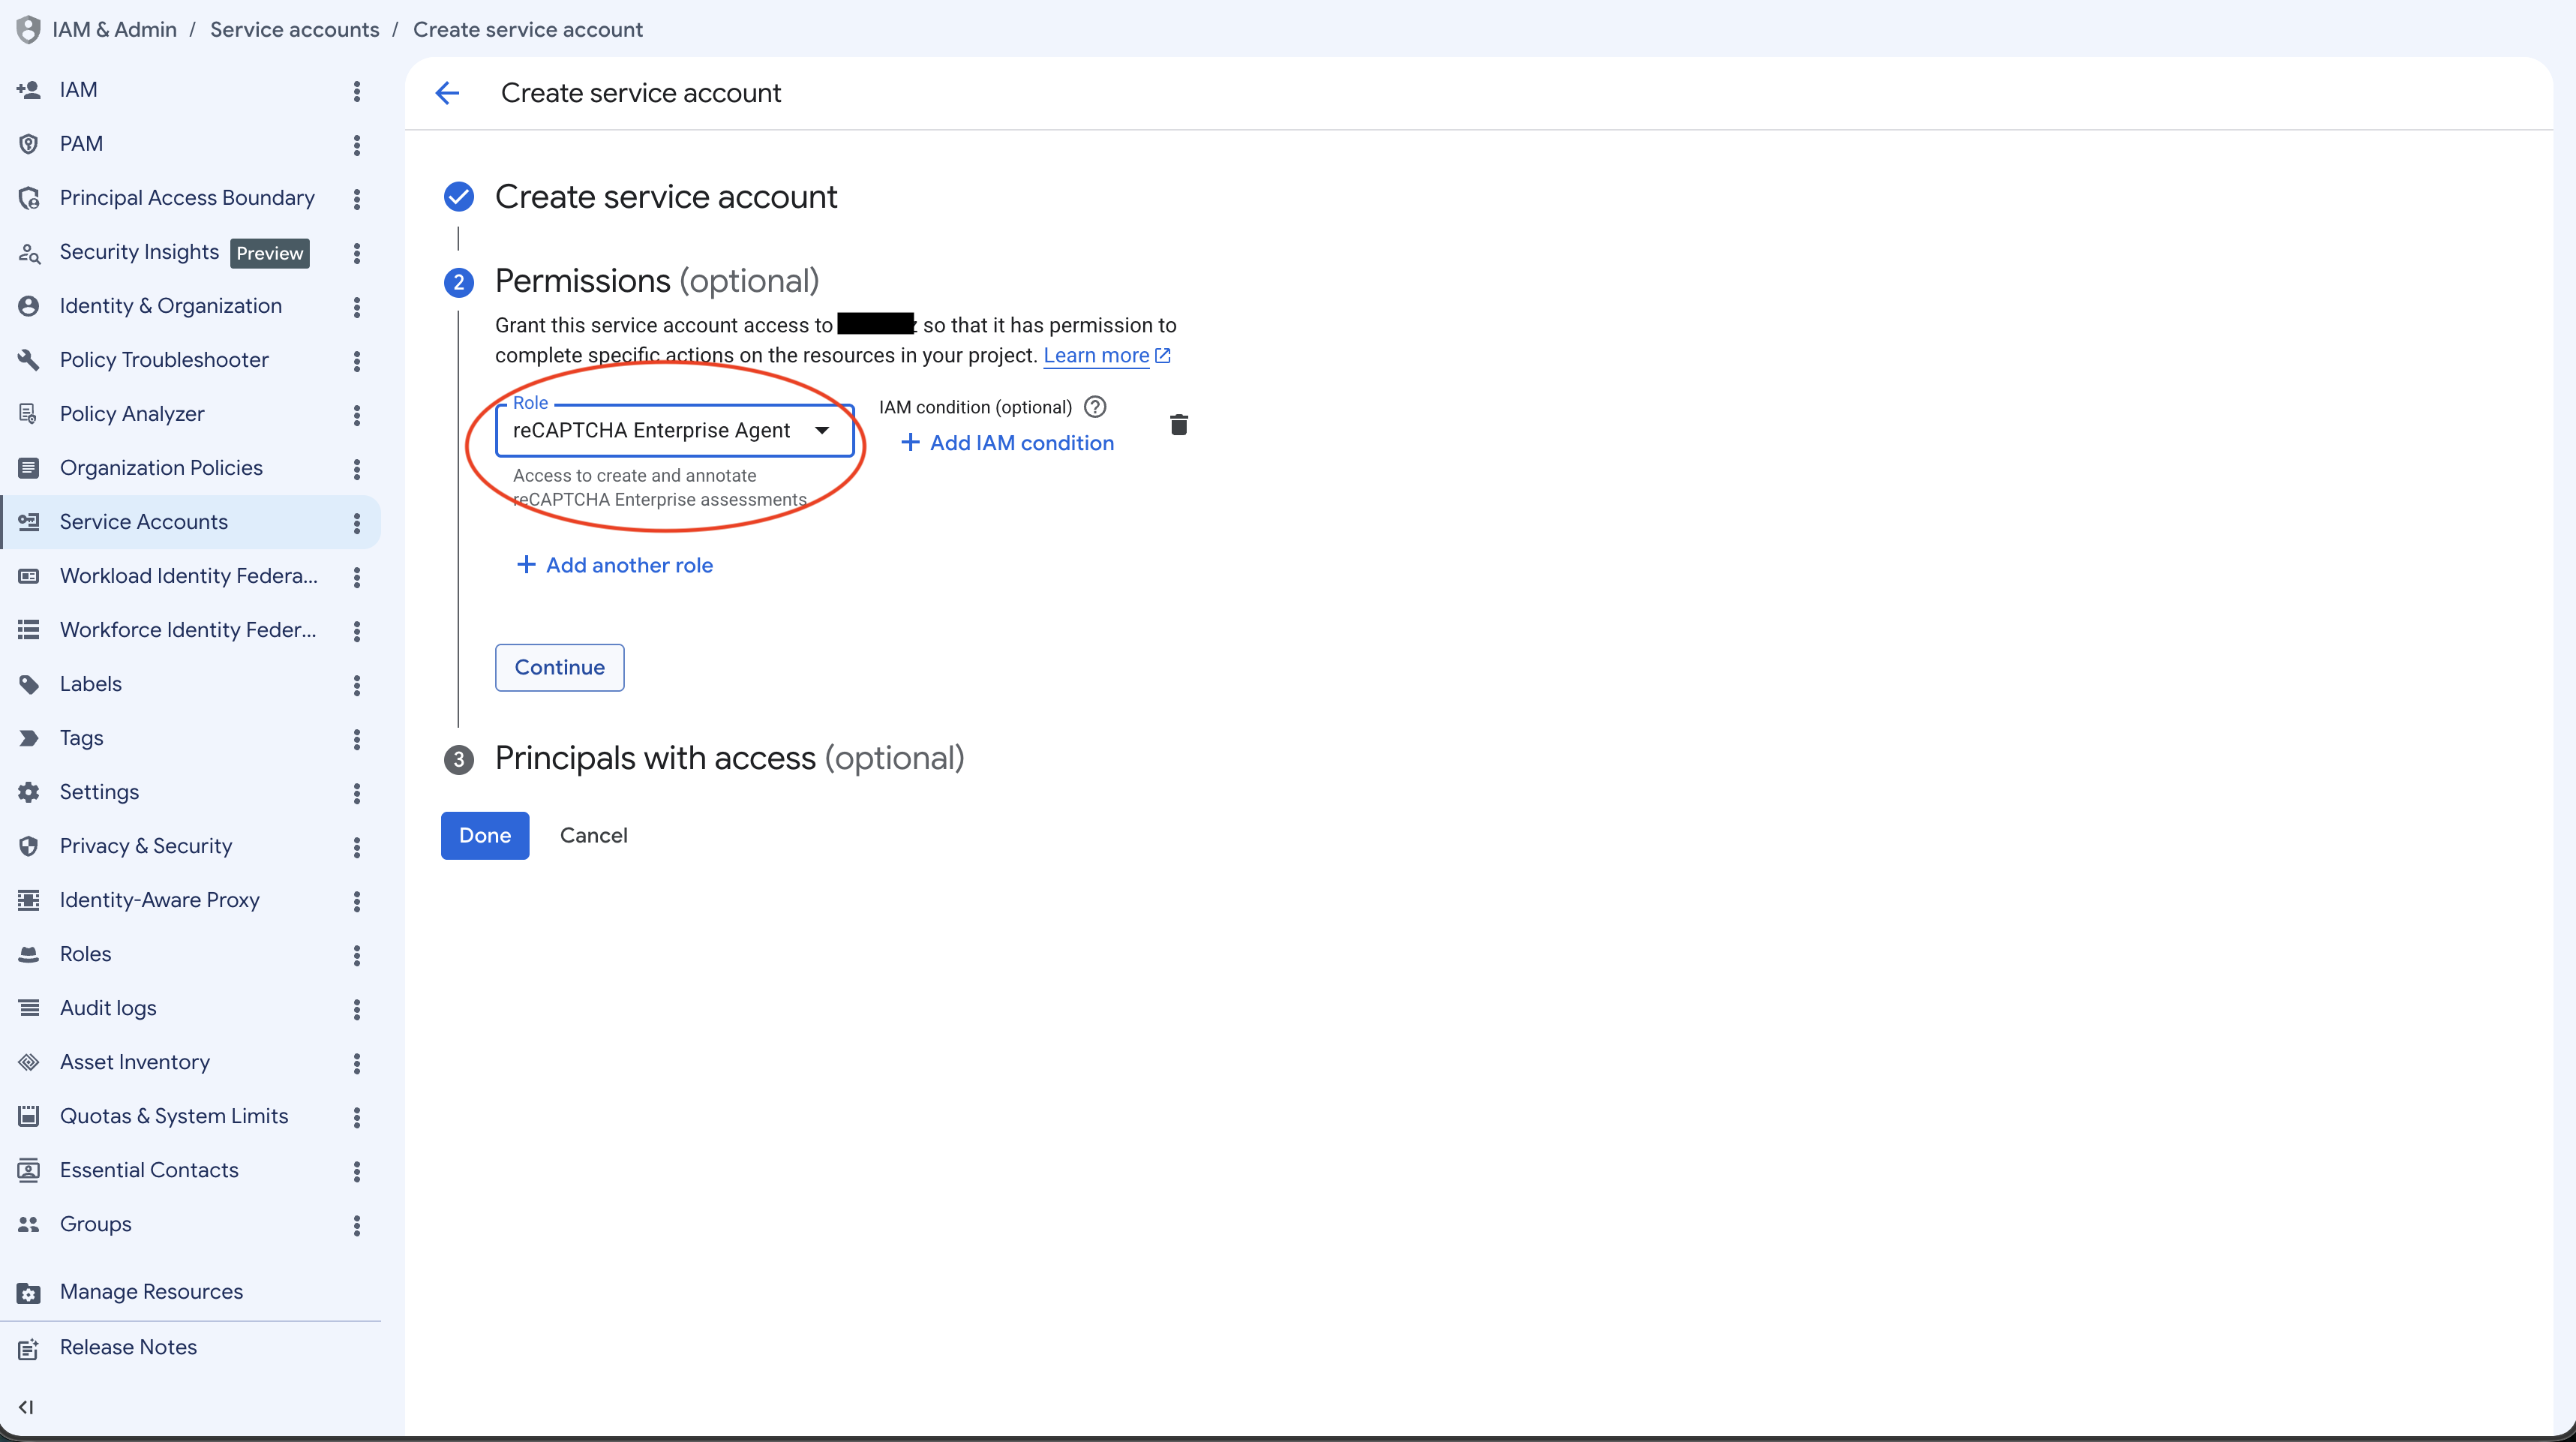The width and height of the screenshot is (2576, 1442).
Task: Open three-dot menu for Policy Analyzer
Action: (357, 415)
